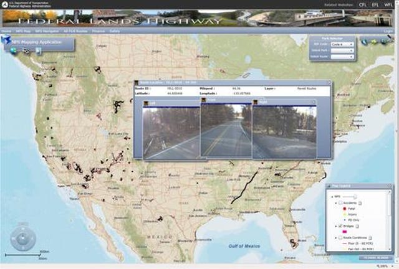Click the Map Legend vertical scrollbar
The height and width of the screenshot is (269, 399).
[x=389, y=220]
